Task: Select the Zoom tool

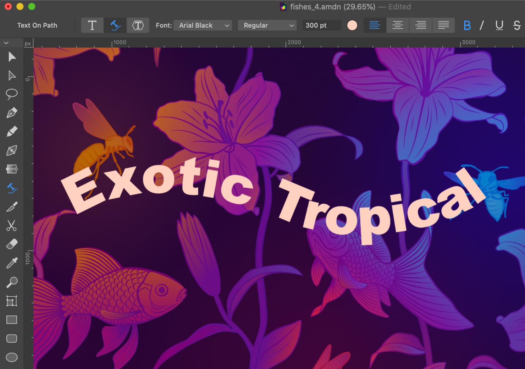Action: (x=12, y=282)
